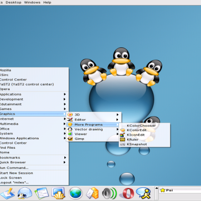Open the Windows menu in menu bar
The height and width of the screenshot is (201, 201).
coord(32,3)
